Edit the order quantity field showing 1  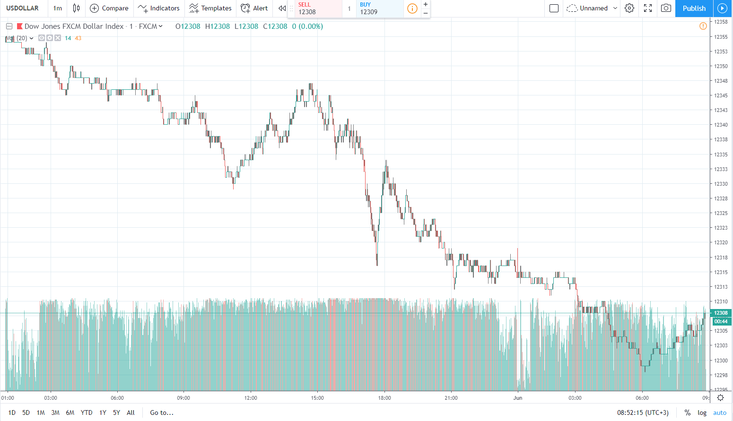tap(349, 9)
